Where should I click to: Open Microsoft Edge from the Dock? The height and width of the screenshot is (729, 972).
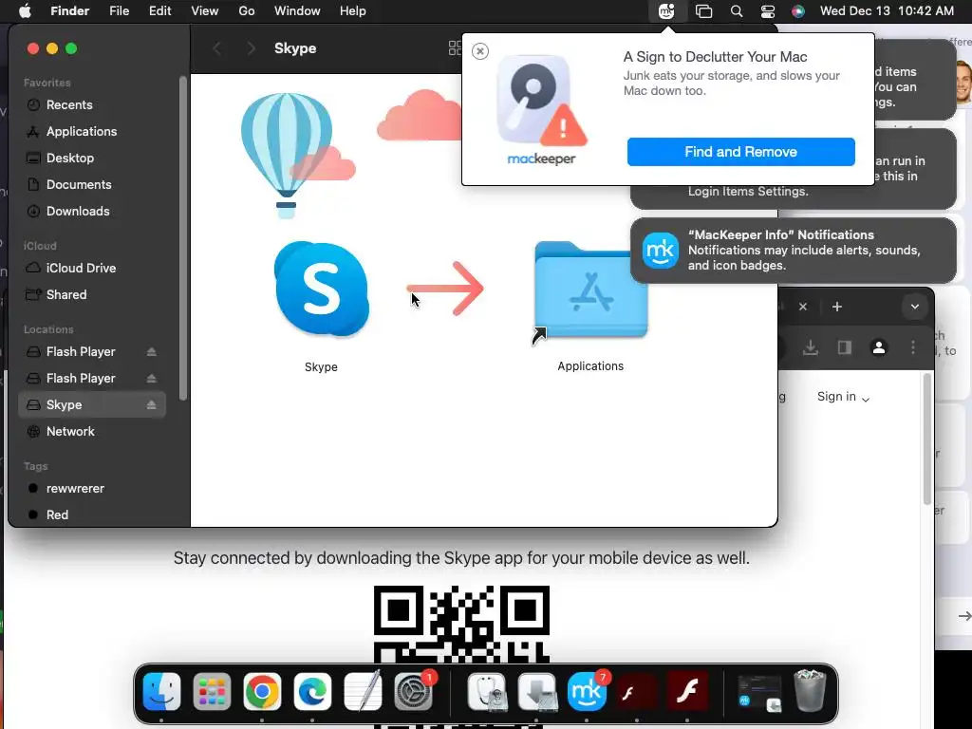pyautogui.click(x=312, y=691)
